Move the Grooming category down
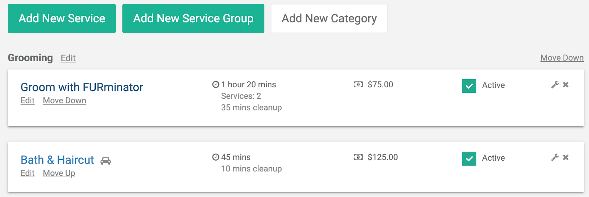The height and width of the screenshot is (197, 589). click(562, 58)
